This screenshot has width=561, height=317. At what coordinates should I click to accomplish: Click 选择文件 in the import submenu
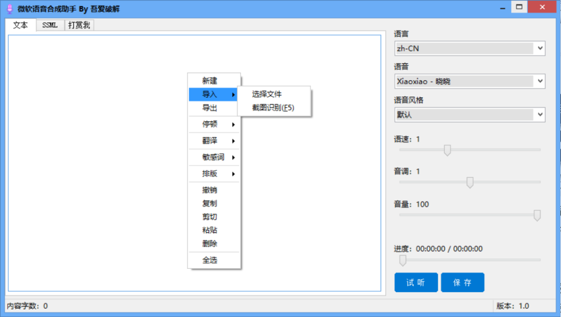point(267,94)
